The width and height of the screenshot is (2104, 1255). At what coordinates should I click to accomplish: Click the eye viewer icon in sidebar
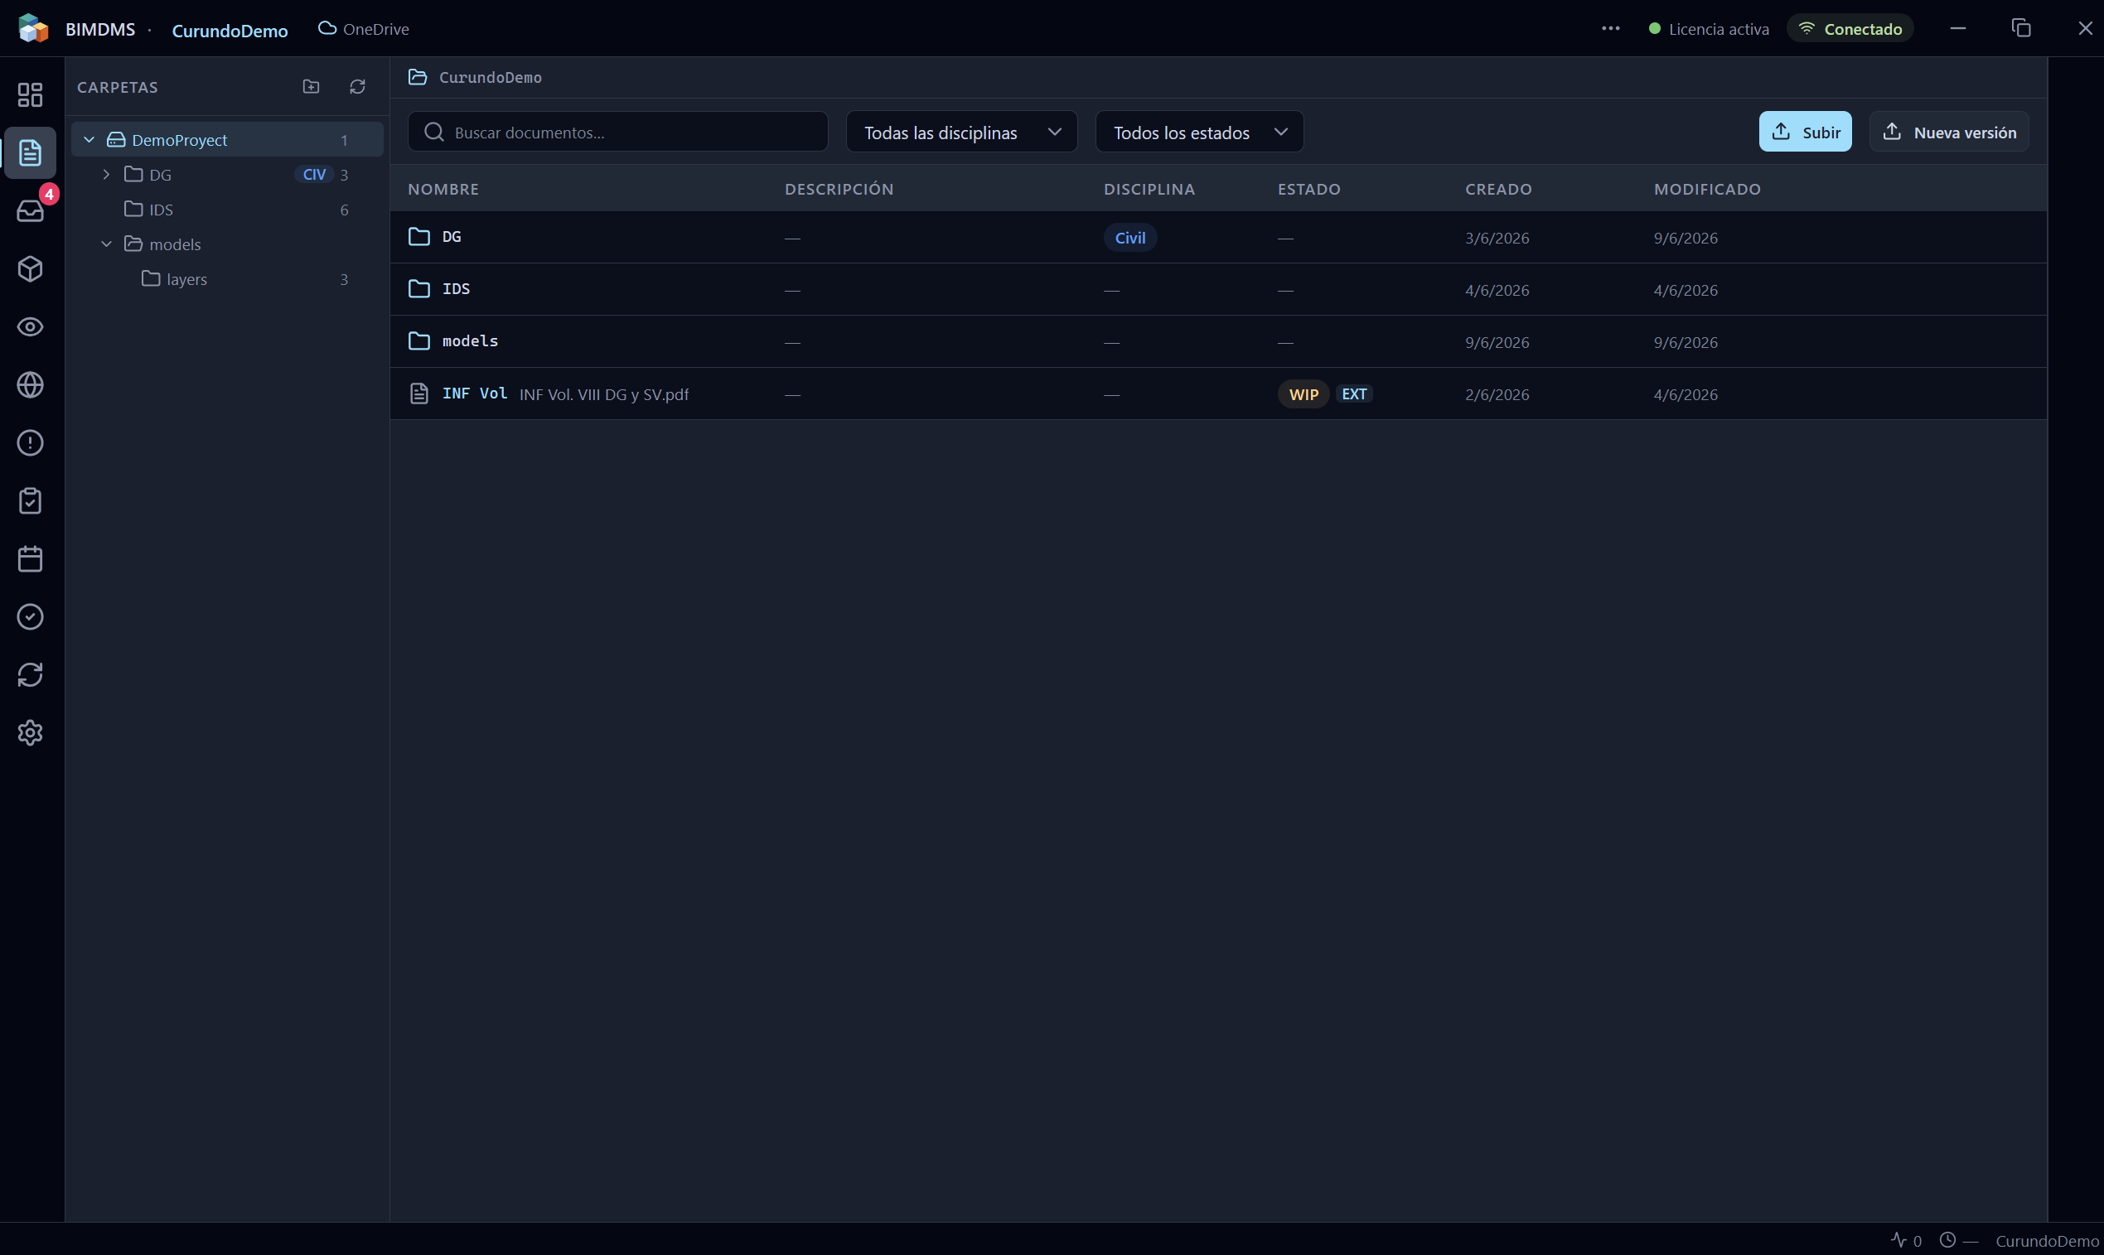(31, 327)
